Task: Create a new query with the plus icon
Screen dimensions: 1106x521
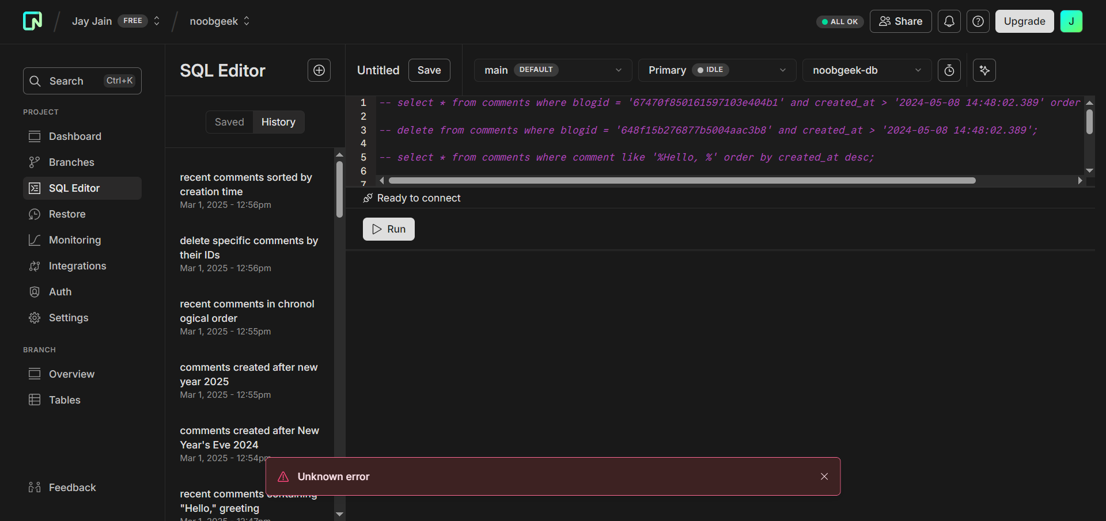Action: [x=319, y=70]
